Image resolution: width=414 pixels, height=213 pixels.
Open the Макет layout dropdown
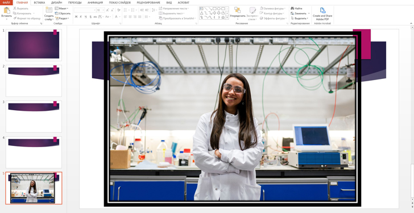61,9
